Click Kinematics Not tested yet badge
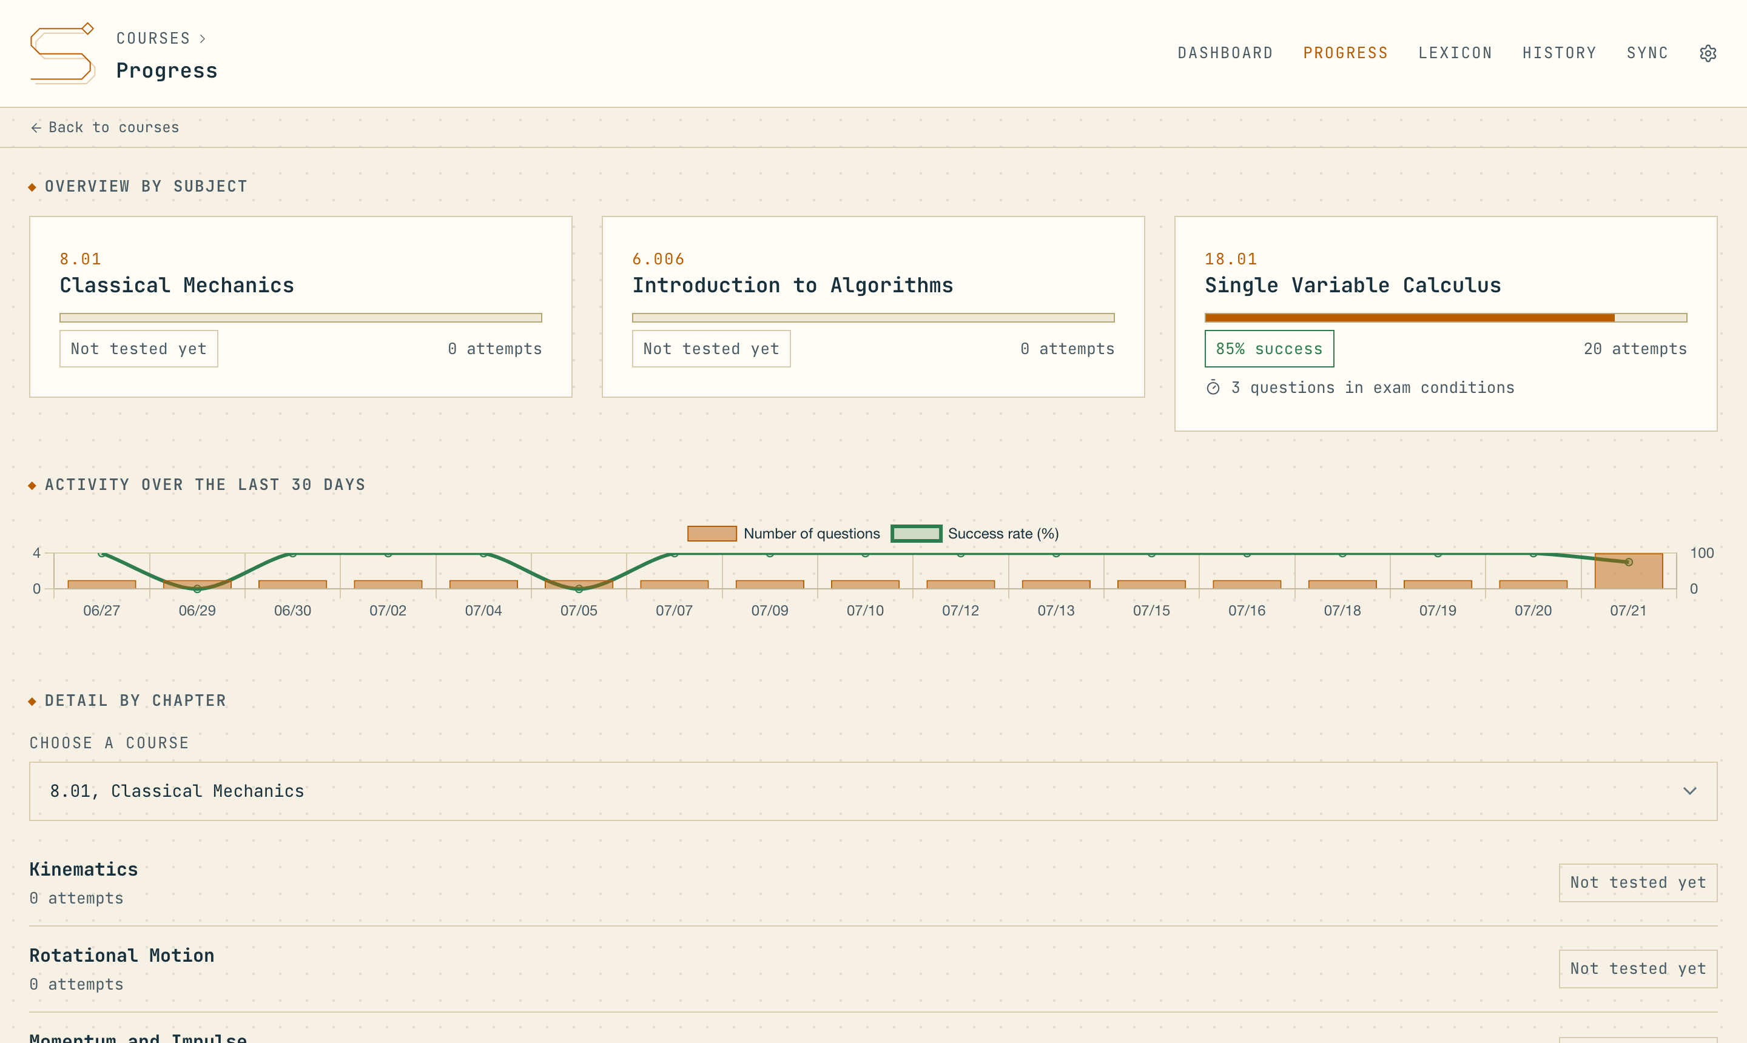 [x=1638, y=883]
